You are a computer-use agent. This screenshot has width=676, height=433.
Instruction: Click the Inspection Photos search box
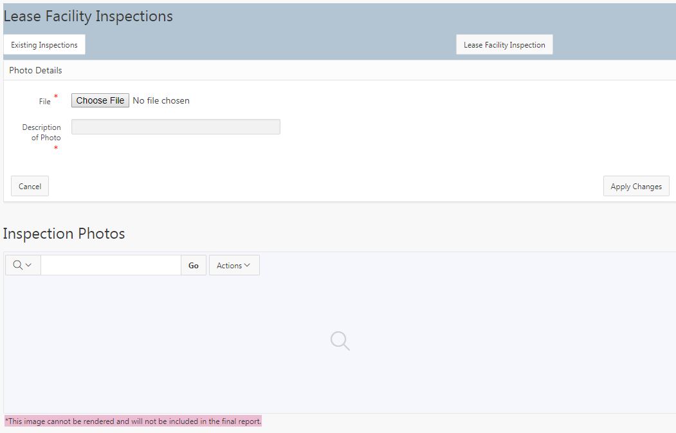click(x=111, y=265)
